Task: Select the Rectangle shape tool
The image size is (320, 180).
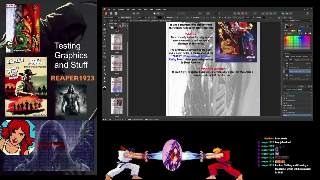Action: (x=104, y=43)
